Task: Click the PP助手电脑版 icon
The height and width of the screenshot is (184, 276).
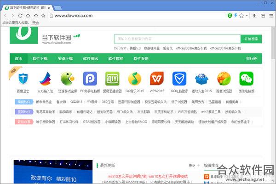Action: pyautogui.click(x=90, y=78)
